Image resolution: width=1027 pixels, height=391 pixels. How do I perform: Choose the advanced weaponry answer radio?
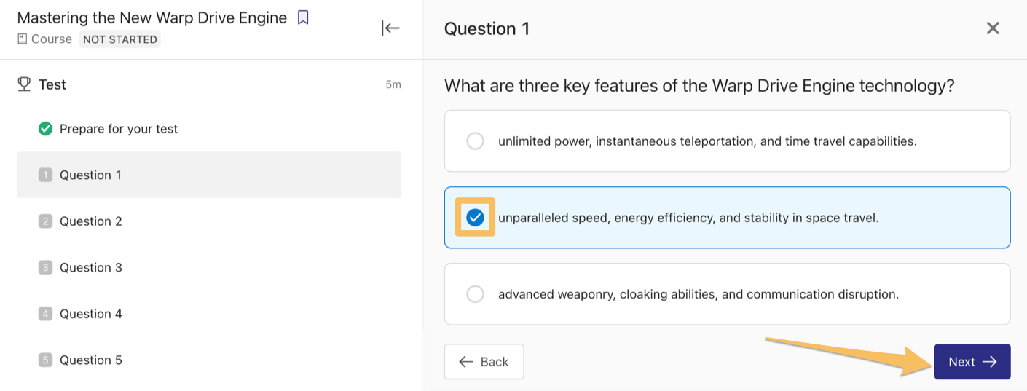475,294
